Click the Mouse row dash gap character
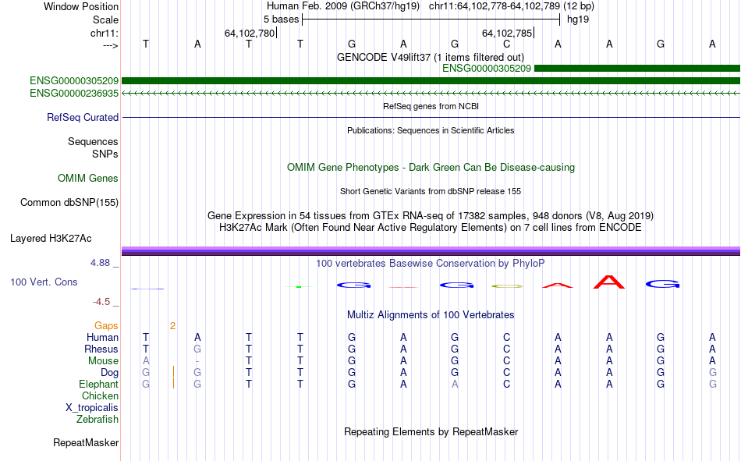This screenshot has height=461, width=741. [x=197, y=361]
